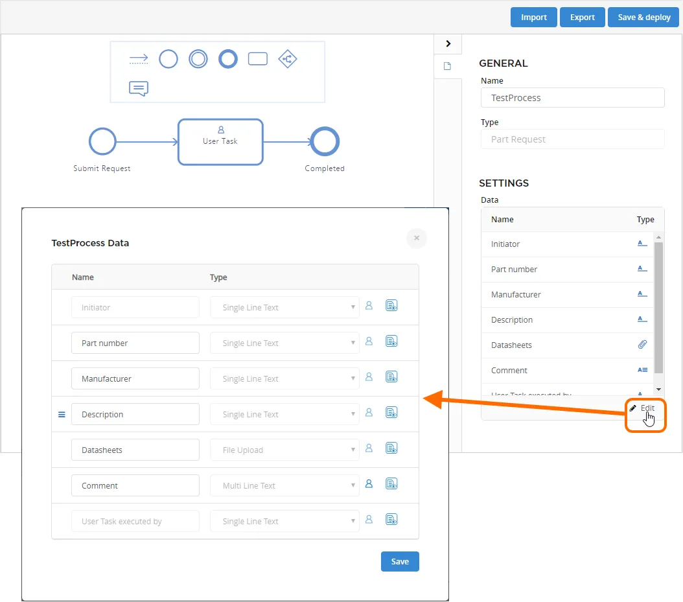Select the end event bold circle in palette

click(x=228, y=59)
